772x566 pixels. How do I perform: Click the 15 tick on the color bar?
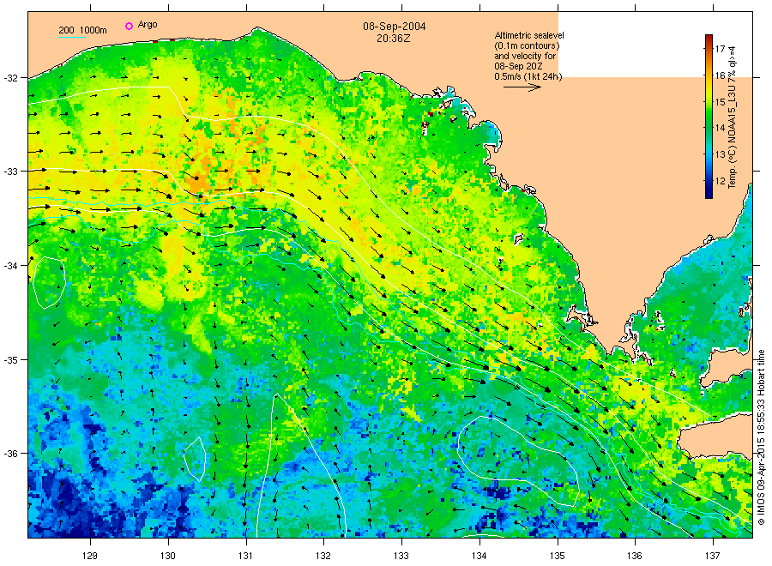(720, 102)
